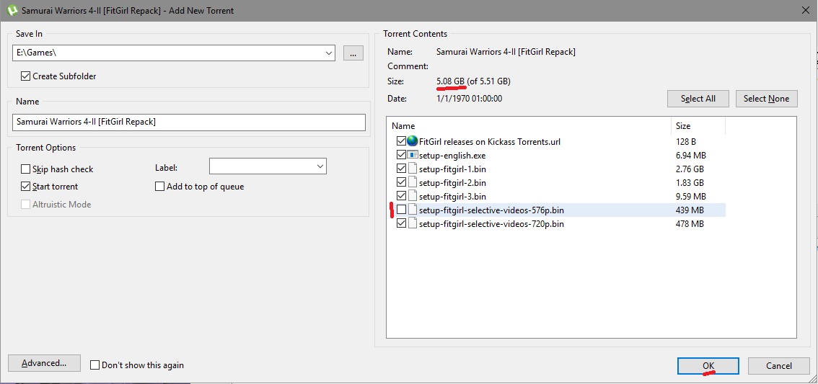Check setup-fitgirl-selective-videos-576p.bin checkbox
The image size is (818, 384).
coord(400,210)
